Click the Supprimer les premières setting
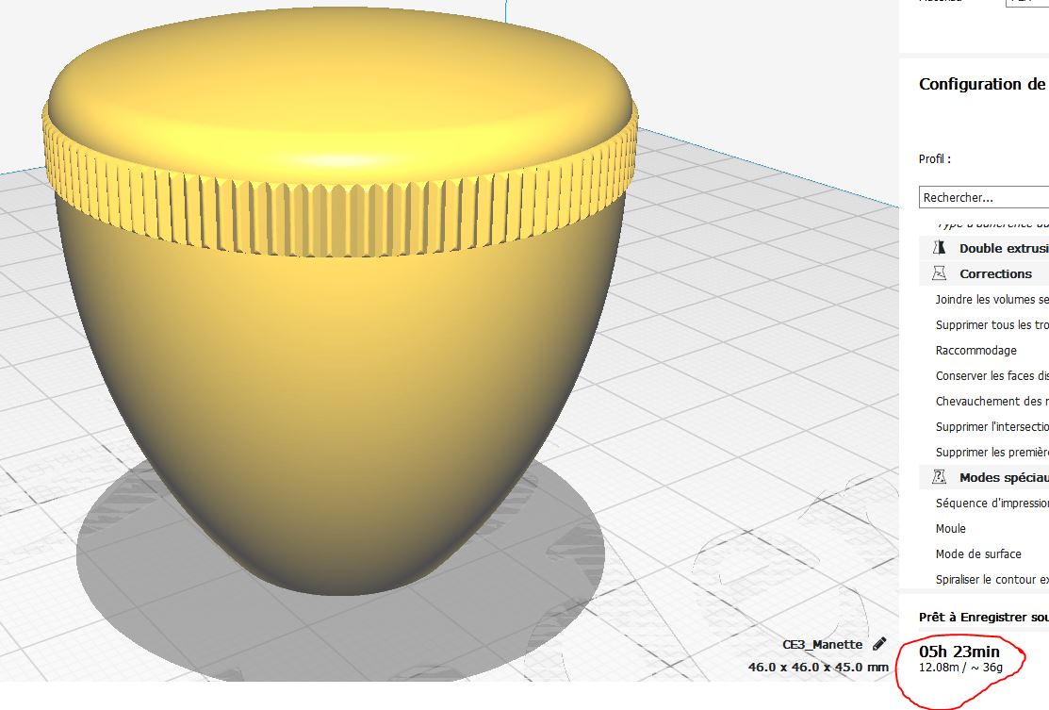 click(992, 453)
